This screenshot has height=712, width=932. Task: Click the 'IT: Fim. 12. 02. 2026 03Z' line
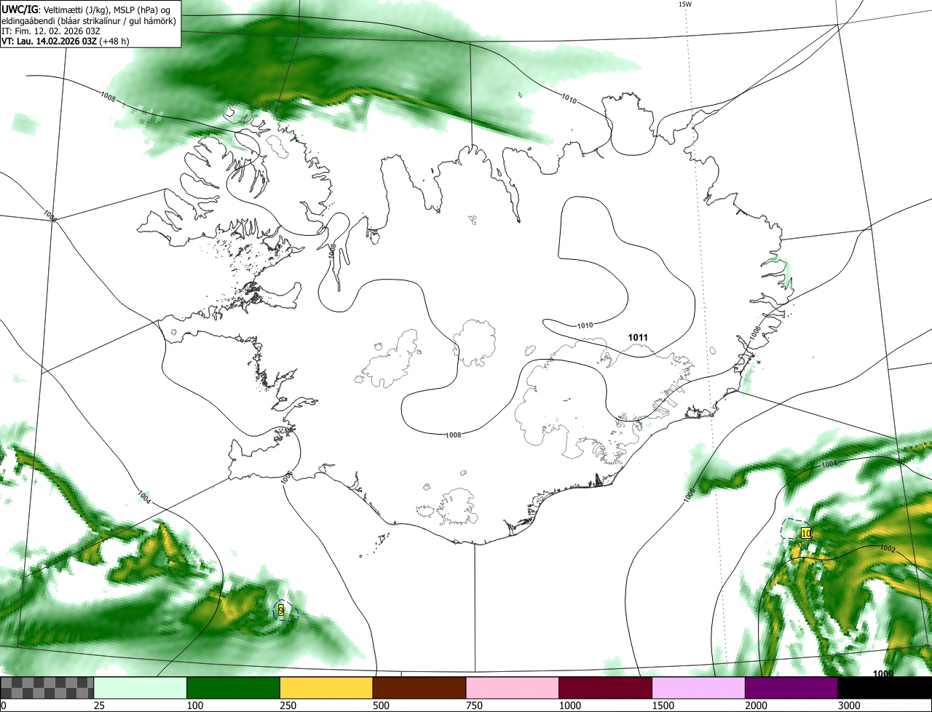[x=50, y=31]
